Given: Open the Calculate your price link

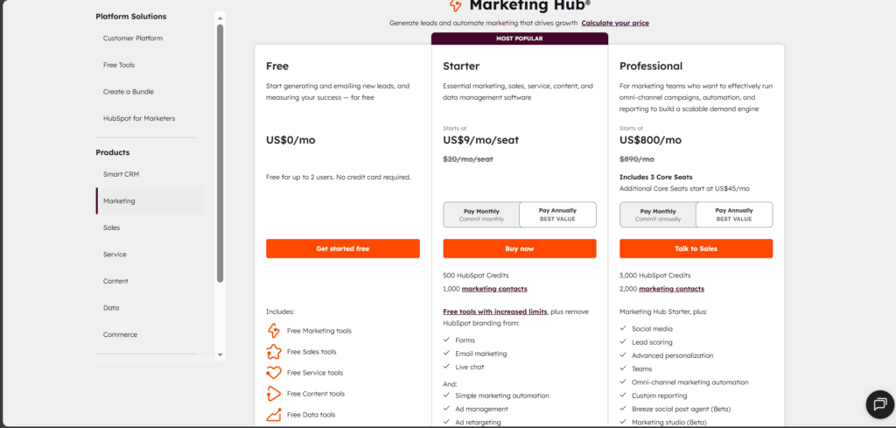Looking at the screenshot, I should [615, 23].
